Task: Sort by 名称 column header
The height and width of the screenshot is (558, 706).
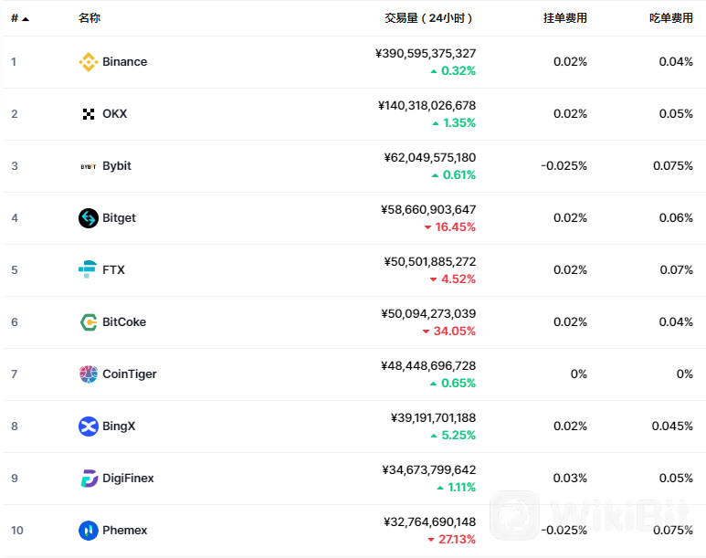Action: (90, 18)
